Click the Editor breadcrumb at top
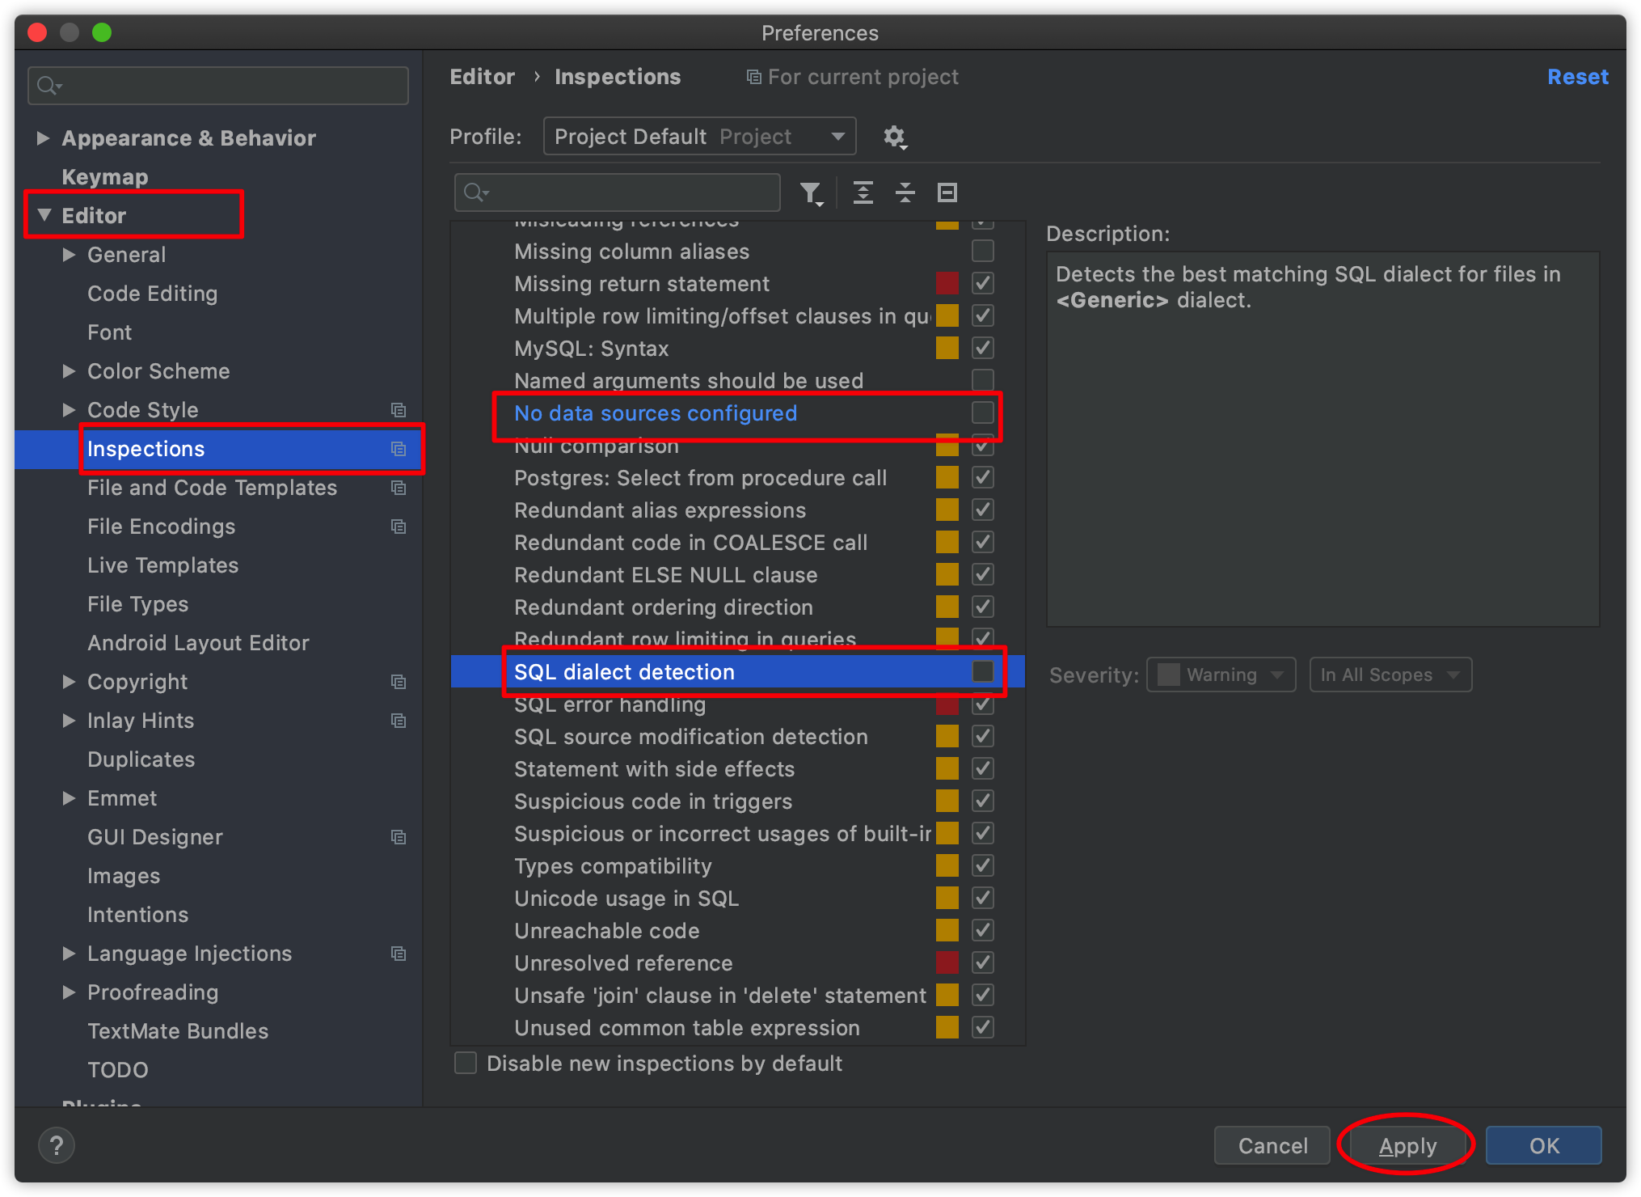Viewport: 1641px width, 1197px height. tap(482, 77)
